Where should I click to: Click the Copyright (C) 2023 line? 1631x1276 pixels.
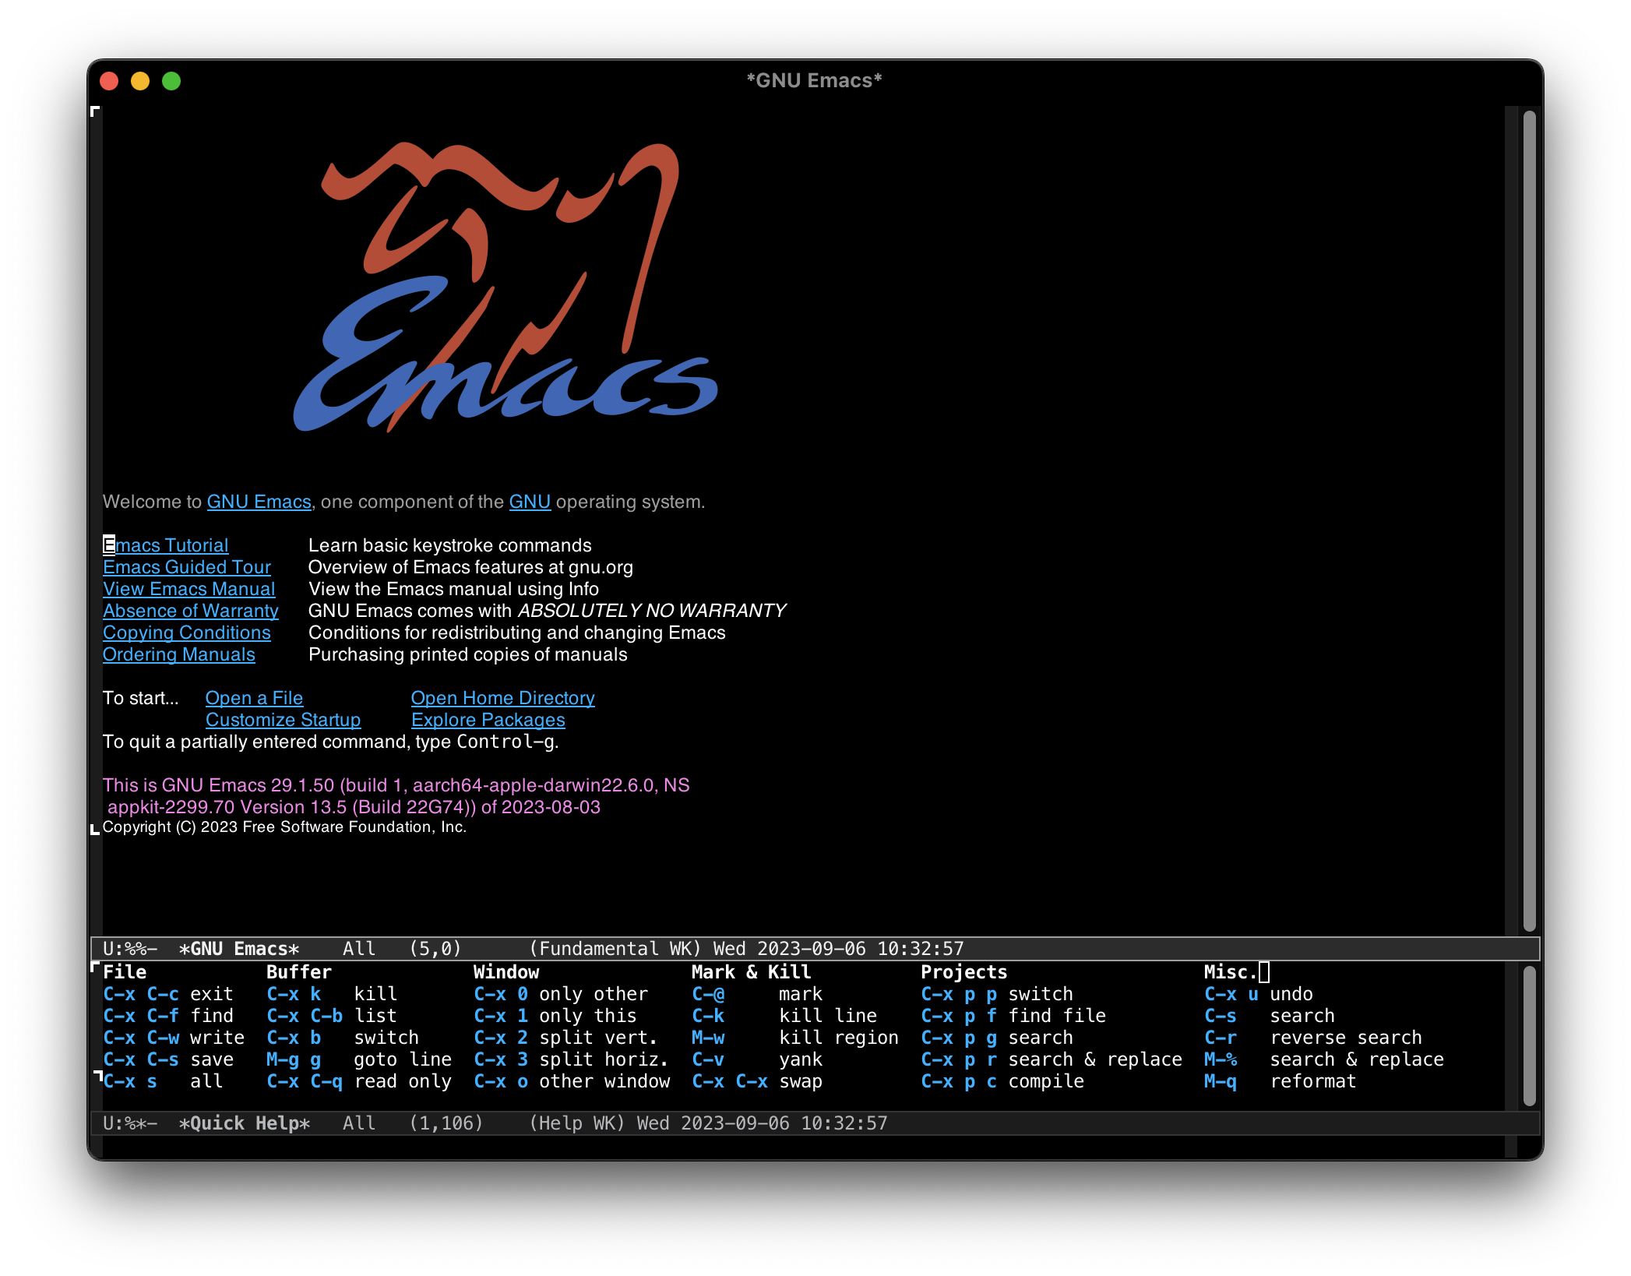point(284,827)
